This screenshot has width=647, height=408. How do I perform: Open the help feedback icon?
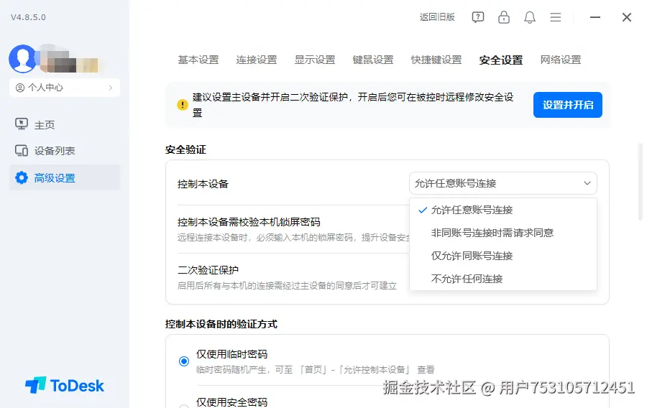click(x=478, y=17)
